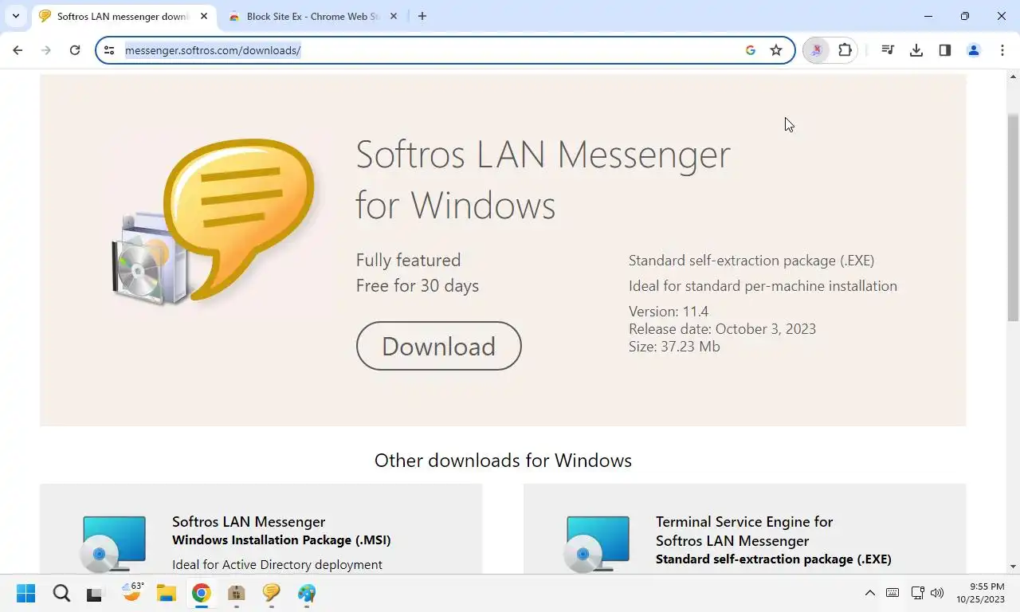Open Chrome three-dot menu
Screen dimensions: 1020x612
(1002, 50)
